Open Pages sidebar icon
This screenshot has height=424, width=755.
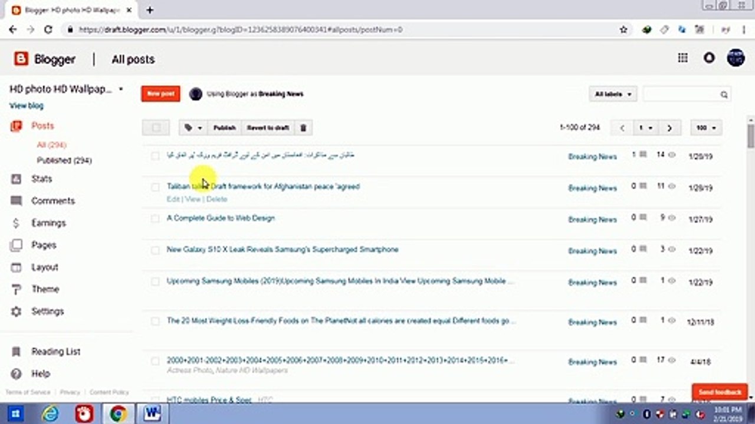point(17,245)
